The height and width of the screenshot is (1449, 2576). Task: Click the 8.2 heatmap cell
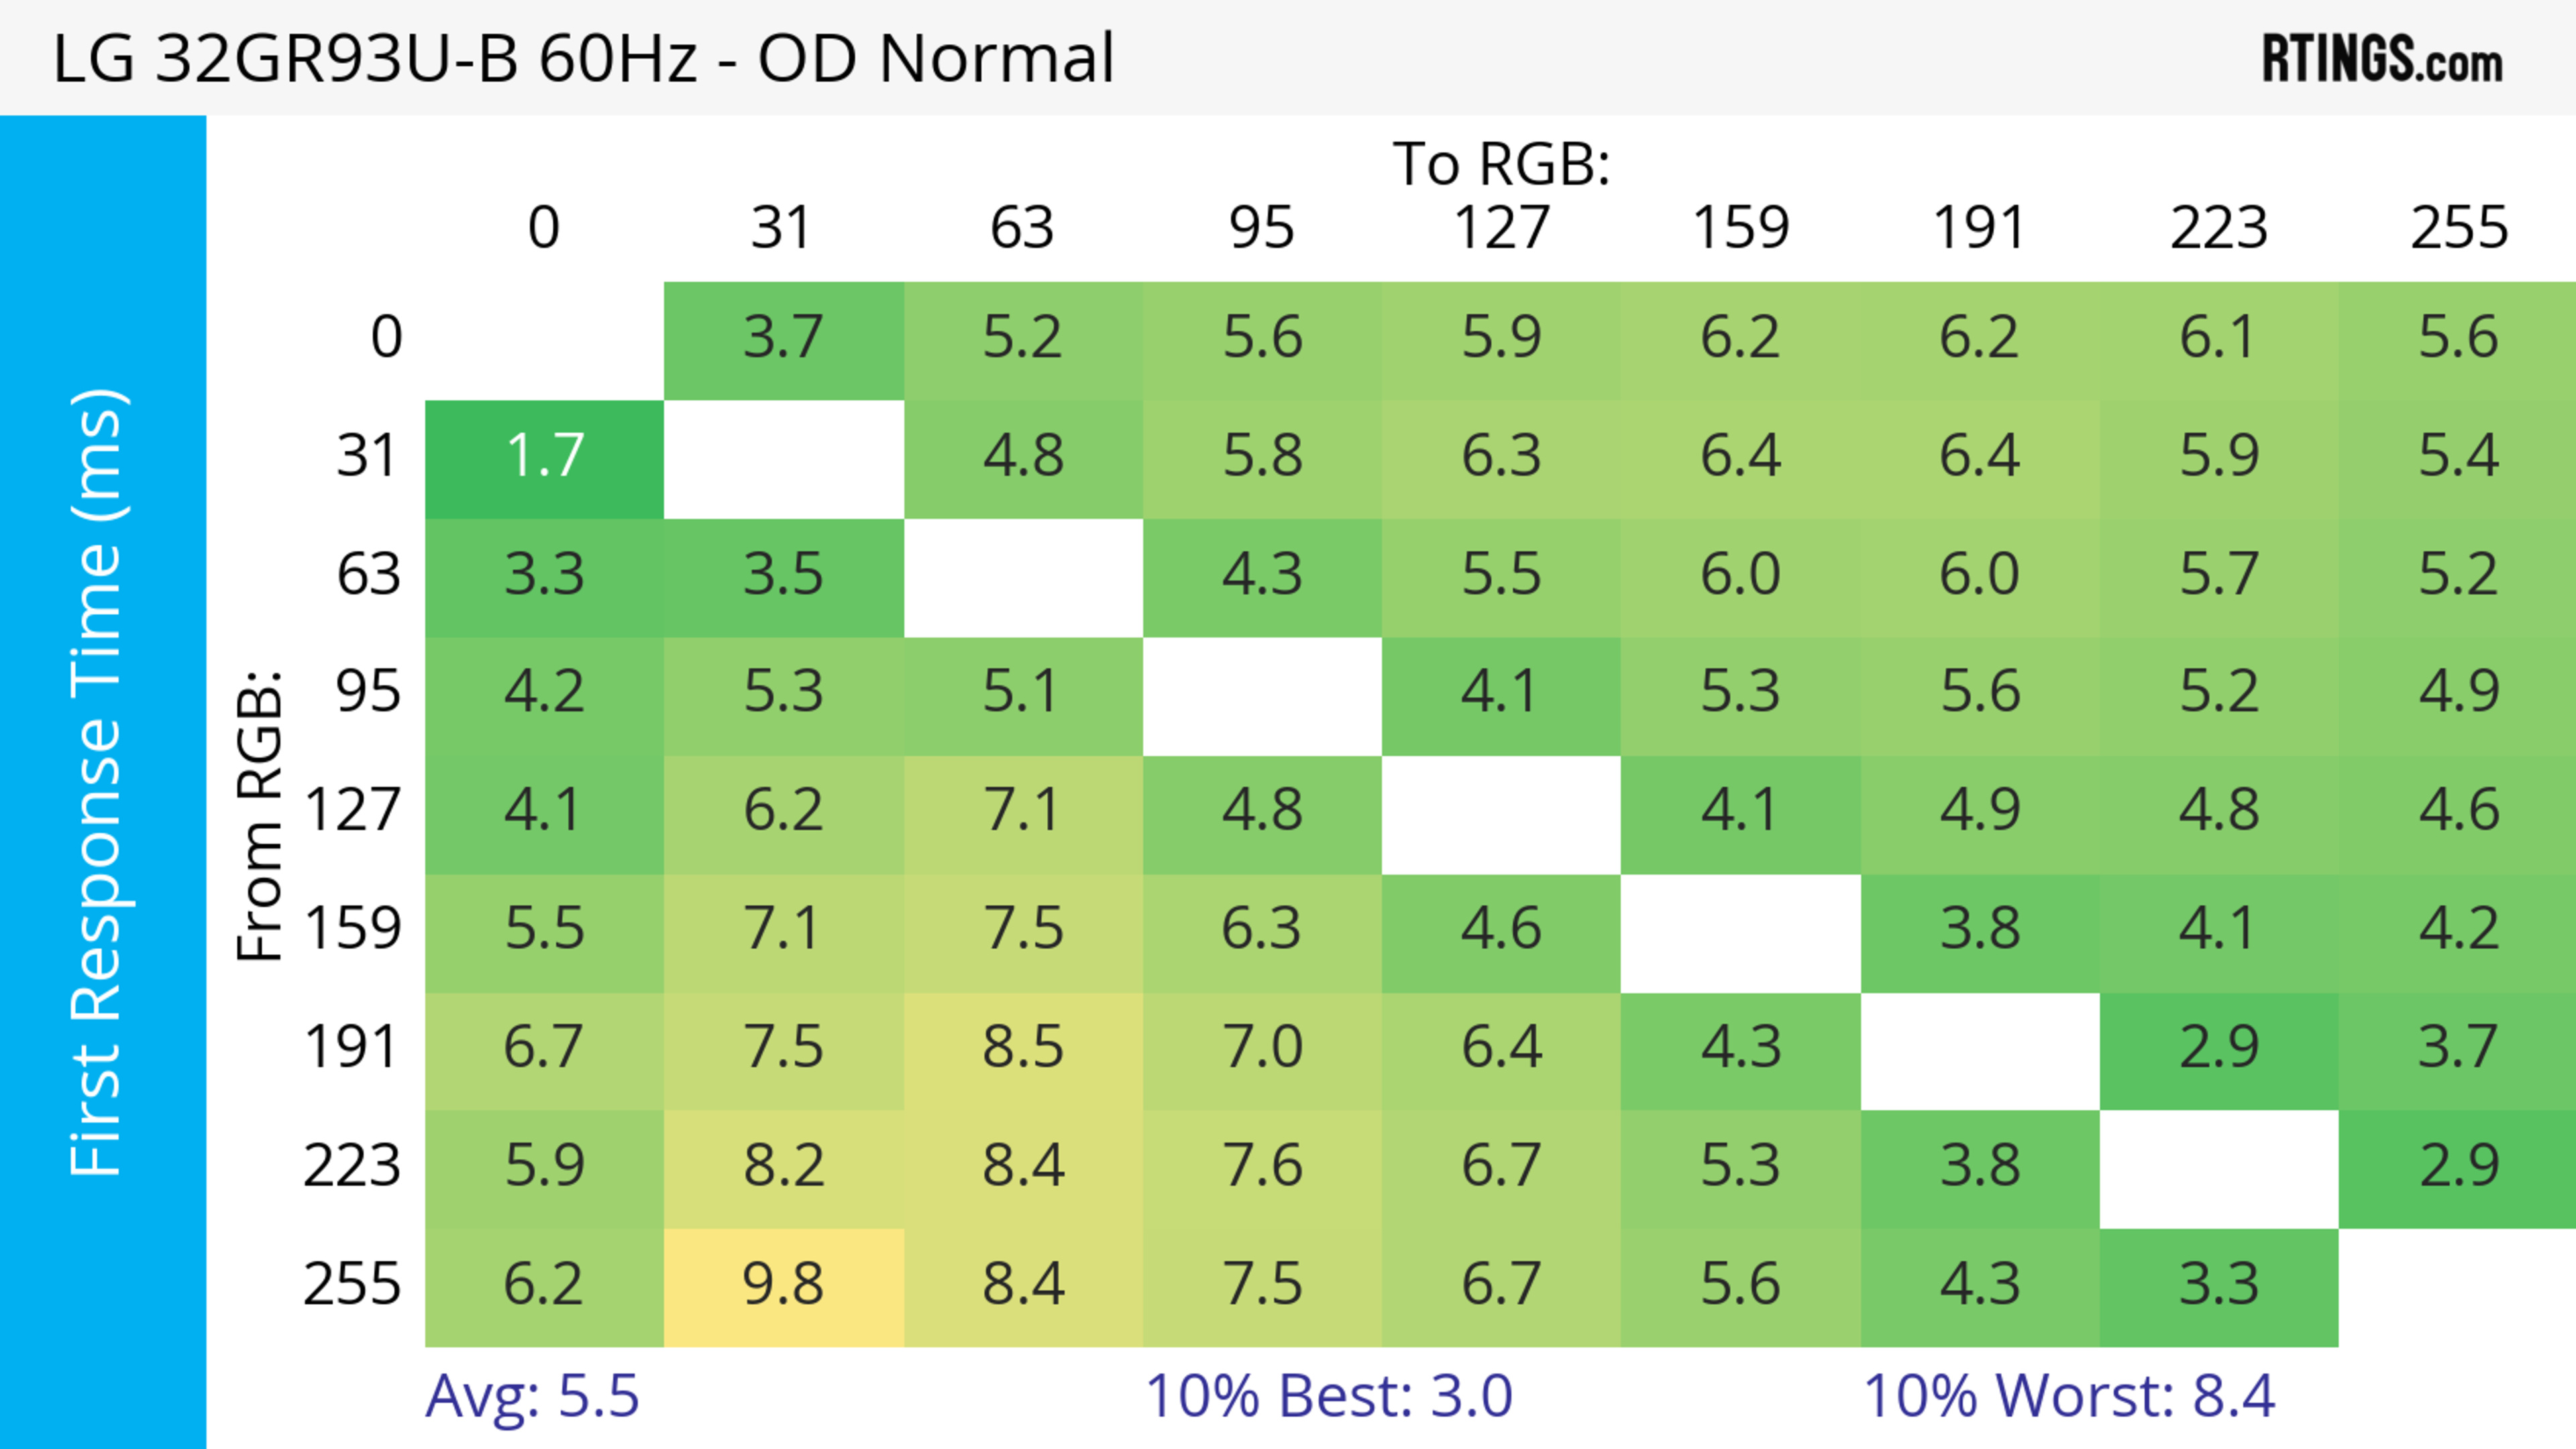[x=783, y=1166]
